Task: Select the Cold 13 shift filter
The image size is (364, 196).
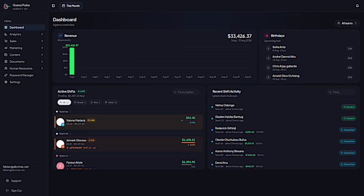Action: pyautogui.click(x=111, y=102)
